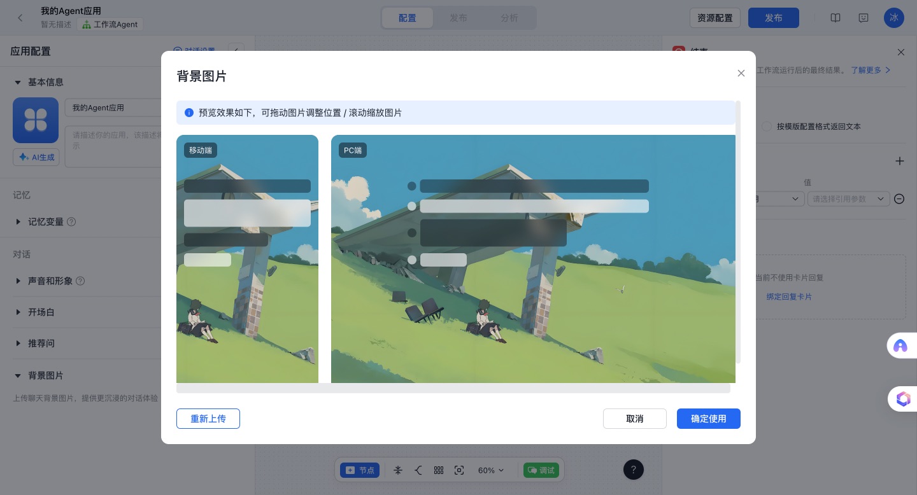This screenshot has width=917, height=495.
Task: Click the fit-to-view icon in toolbar
Action: click(x=459, y=470)
